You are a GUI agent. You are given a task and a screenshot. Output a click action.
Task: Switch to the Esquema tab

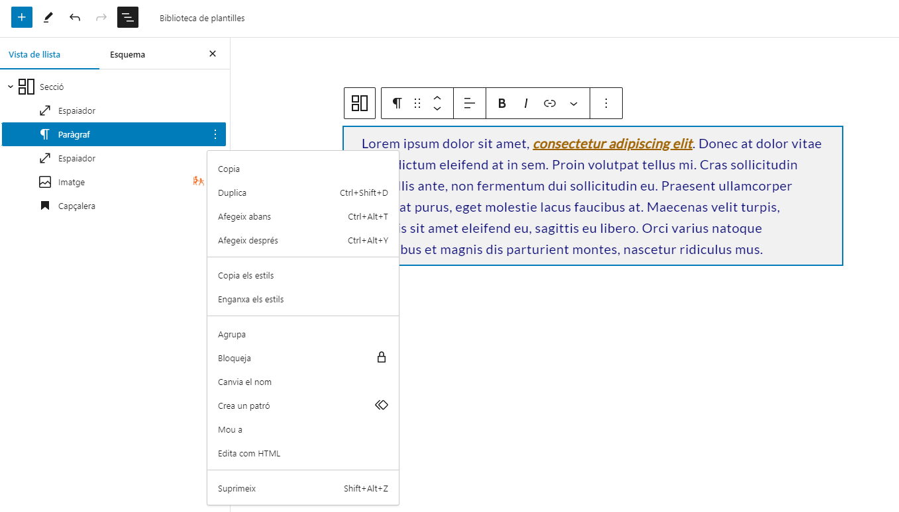127,54
